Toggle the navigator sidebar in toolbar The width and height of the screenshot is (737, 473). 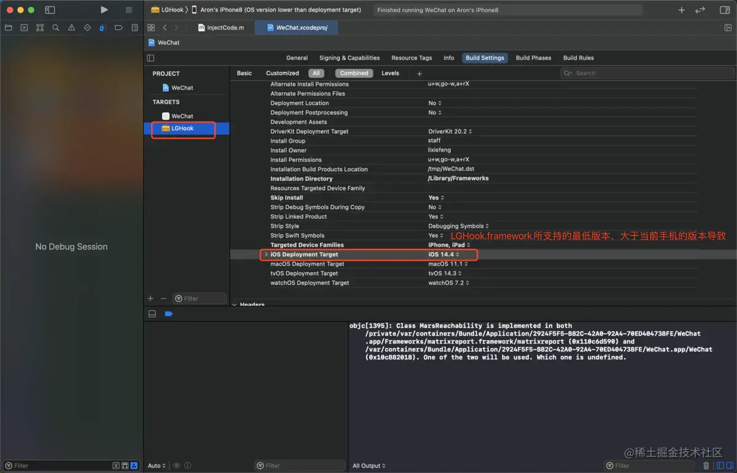coord(50,10)
